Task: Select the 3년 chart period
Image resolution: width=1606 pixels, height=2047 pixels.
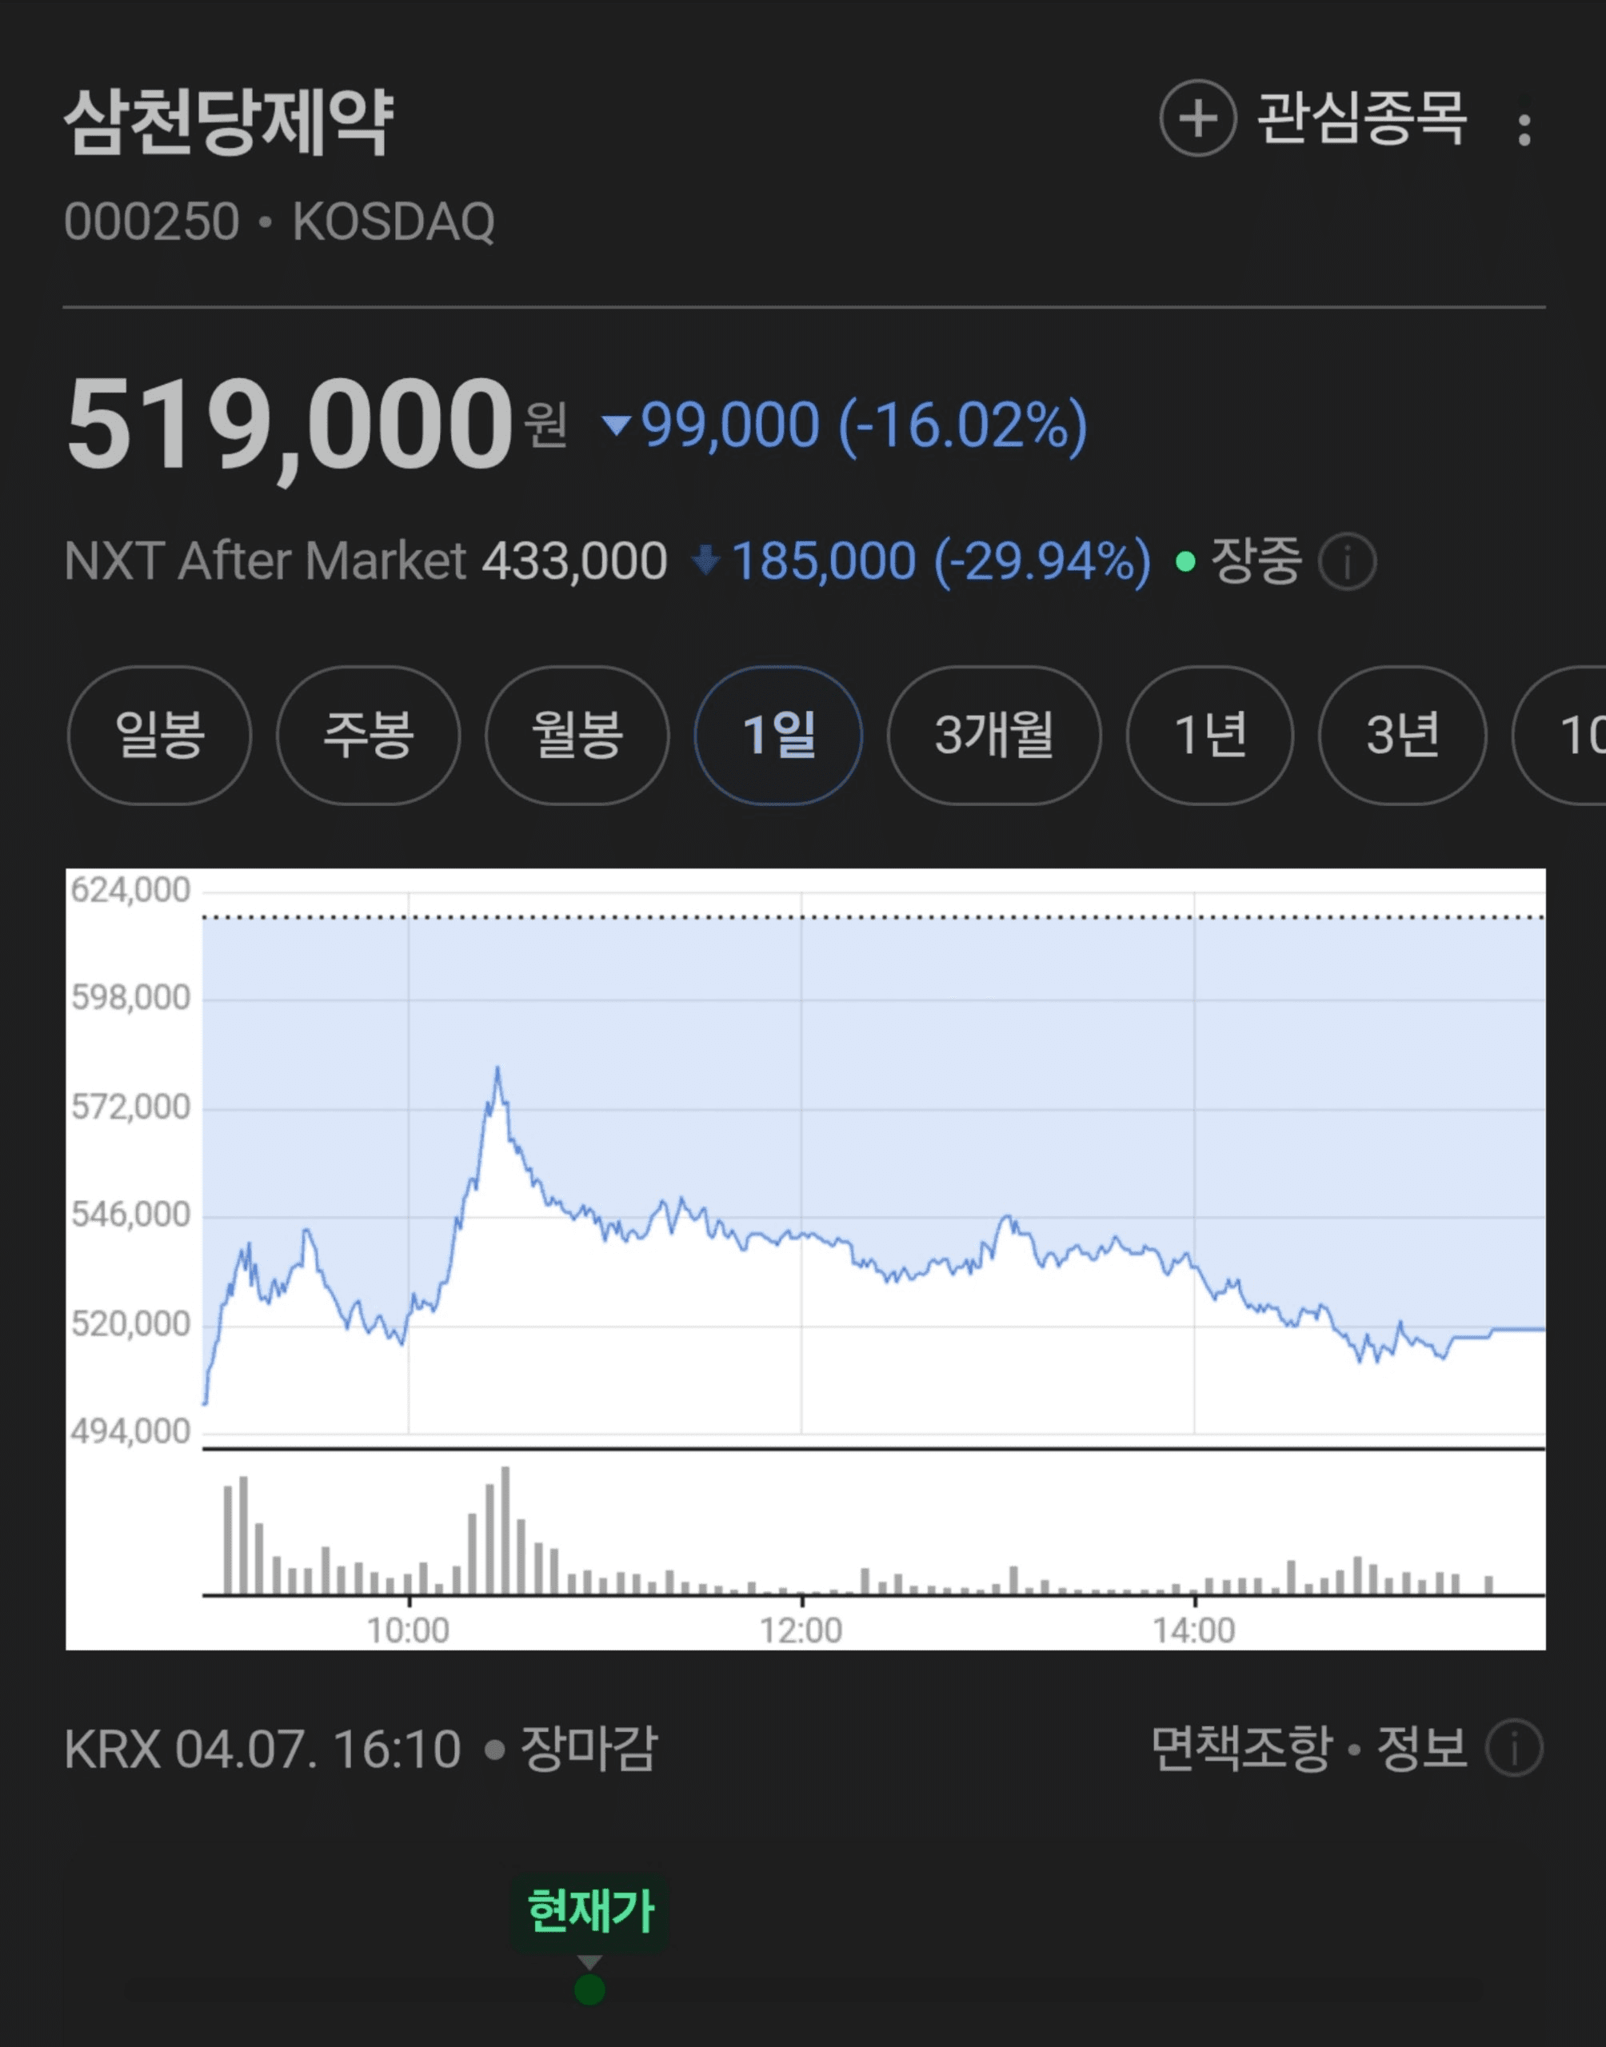Action: [x=1402, y=735]
